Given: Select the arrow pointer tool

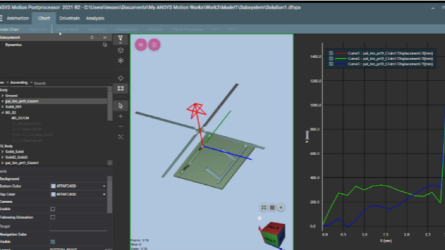Looking at the screenshot, I should point(121,106).
